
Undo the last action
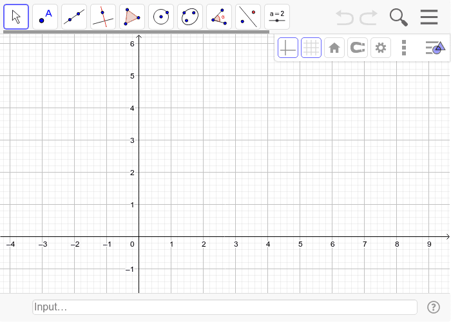345,17
